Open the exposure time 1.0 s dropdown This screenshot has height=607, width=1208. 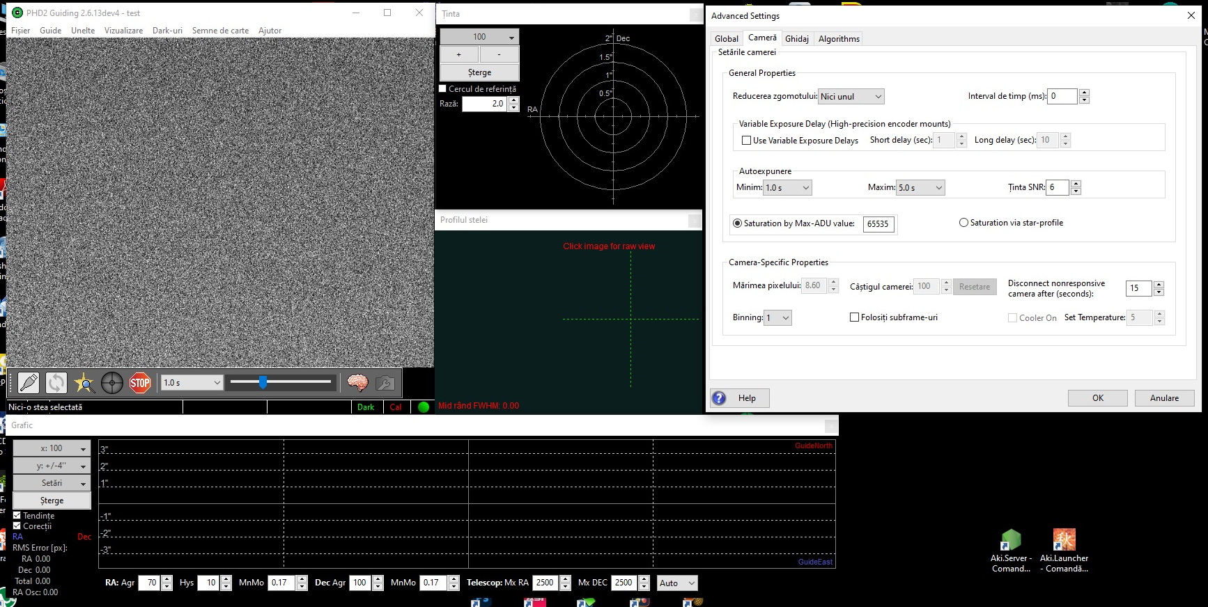coord(192,383)
